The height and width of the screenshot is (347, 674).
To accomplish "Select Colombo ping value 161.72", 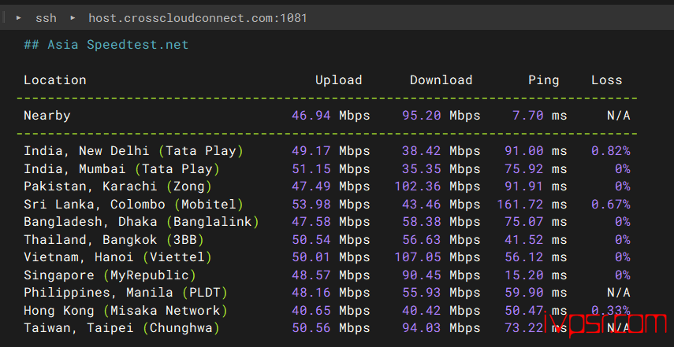I will (x=520, y=204).
